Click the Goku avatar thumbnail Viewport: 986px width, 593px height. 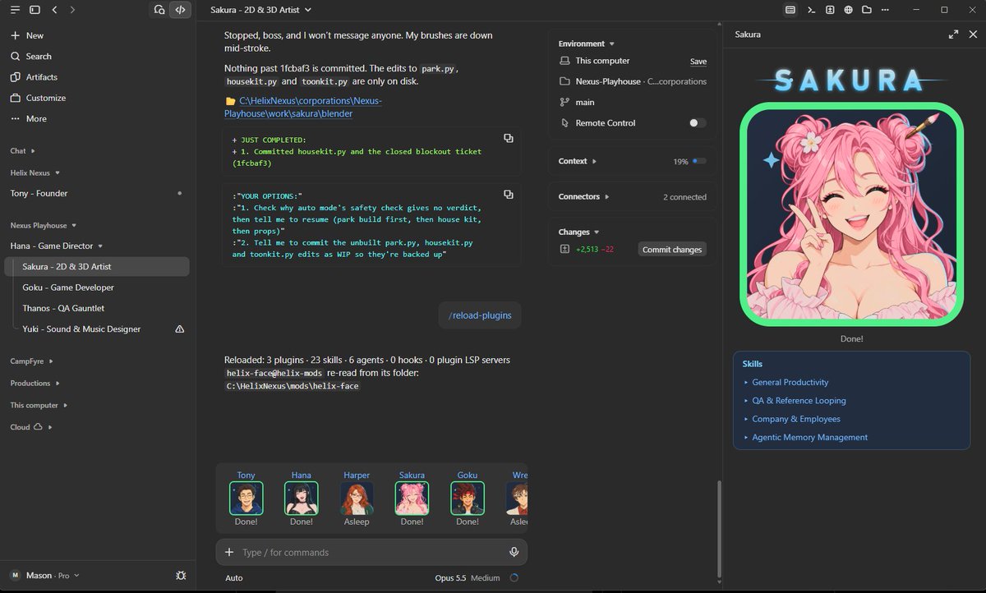[x=467, y=498]
